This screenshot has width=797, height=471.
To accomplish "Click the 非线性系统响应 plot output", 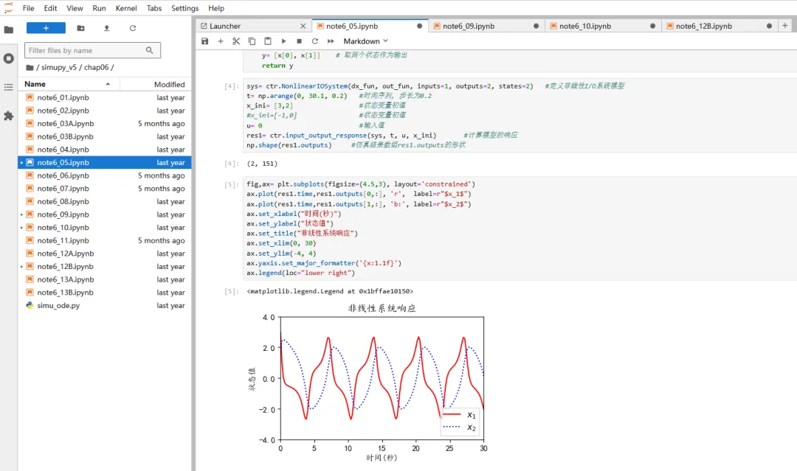I will [x=368, y=383].
